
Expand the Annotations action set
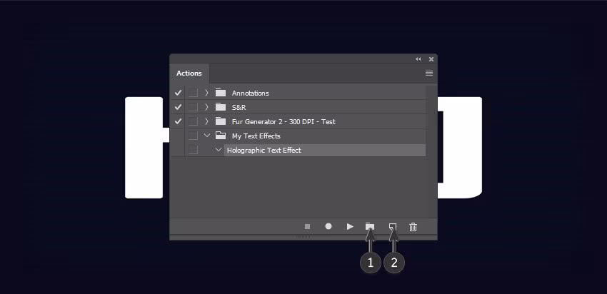click(x=206, y=93)
